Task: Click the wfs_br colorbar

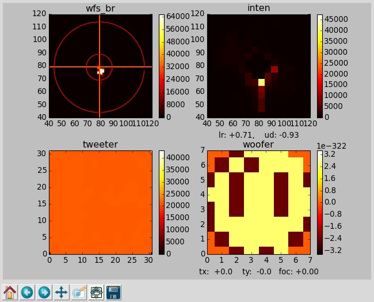Action: (162, 66)
